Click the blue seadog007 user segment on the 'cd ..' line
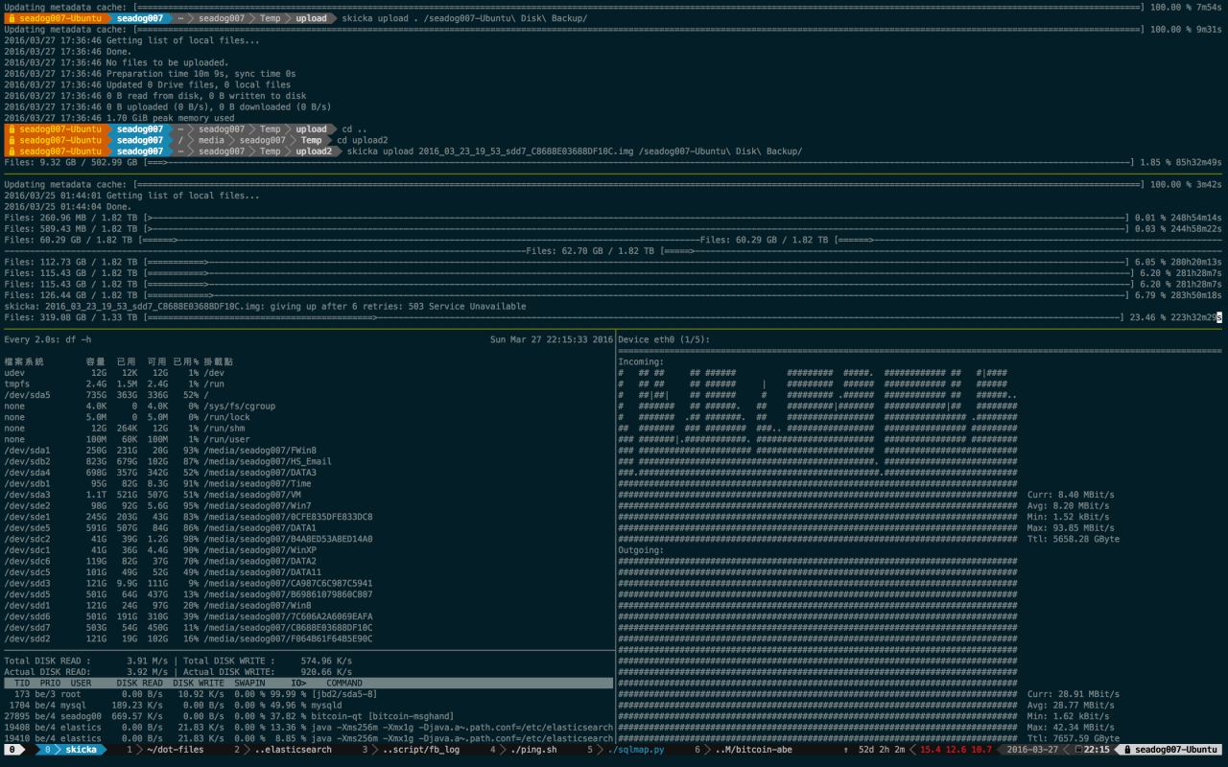 [140, 129]
